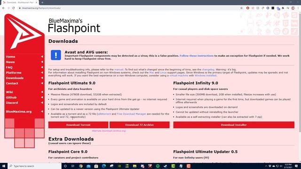This screenshot has height=169, width=301.
Task: Open Free Download Manager link
Action: (132, 114)
